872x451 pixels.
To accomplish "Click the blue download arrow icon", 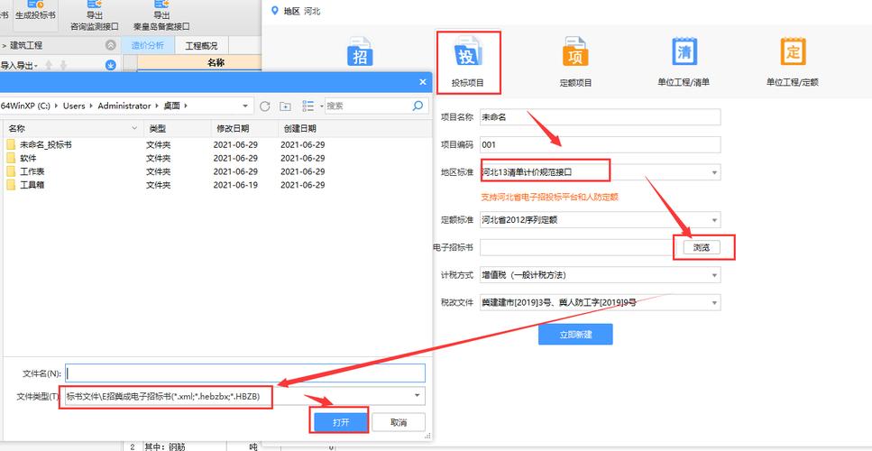I will click(x=111, y=66).
